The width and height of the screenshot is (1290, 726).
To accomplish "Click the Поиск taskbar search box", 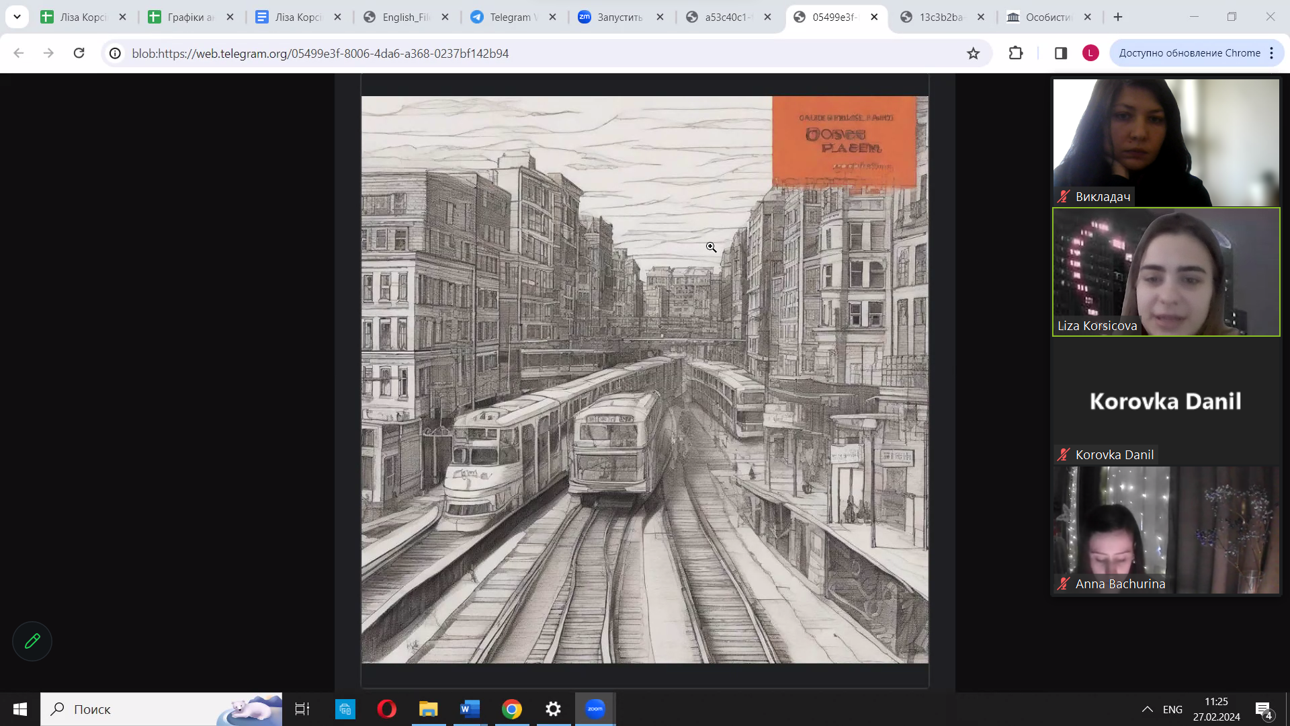I will click(161, 709).
